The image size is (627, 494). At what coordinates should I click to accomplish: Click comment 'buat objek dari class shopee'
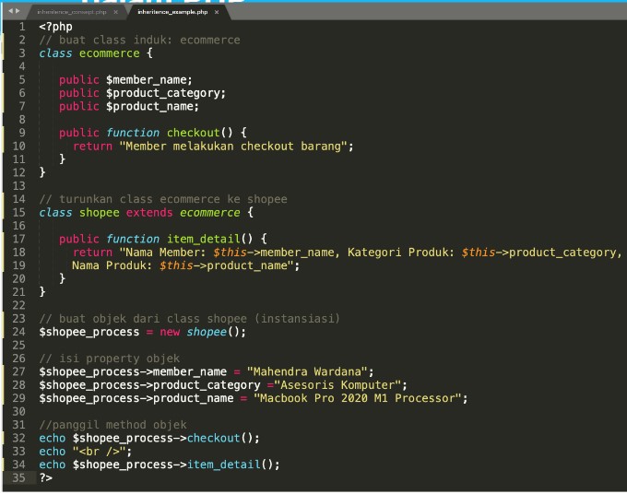[152, 319]
